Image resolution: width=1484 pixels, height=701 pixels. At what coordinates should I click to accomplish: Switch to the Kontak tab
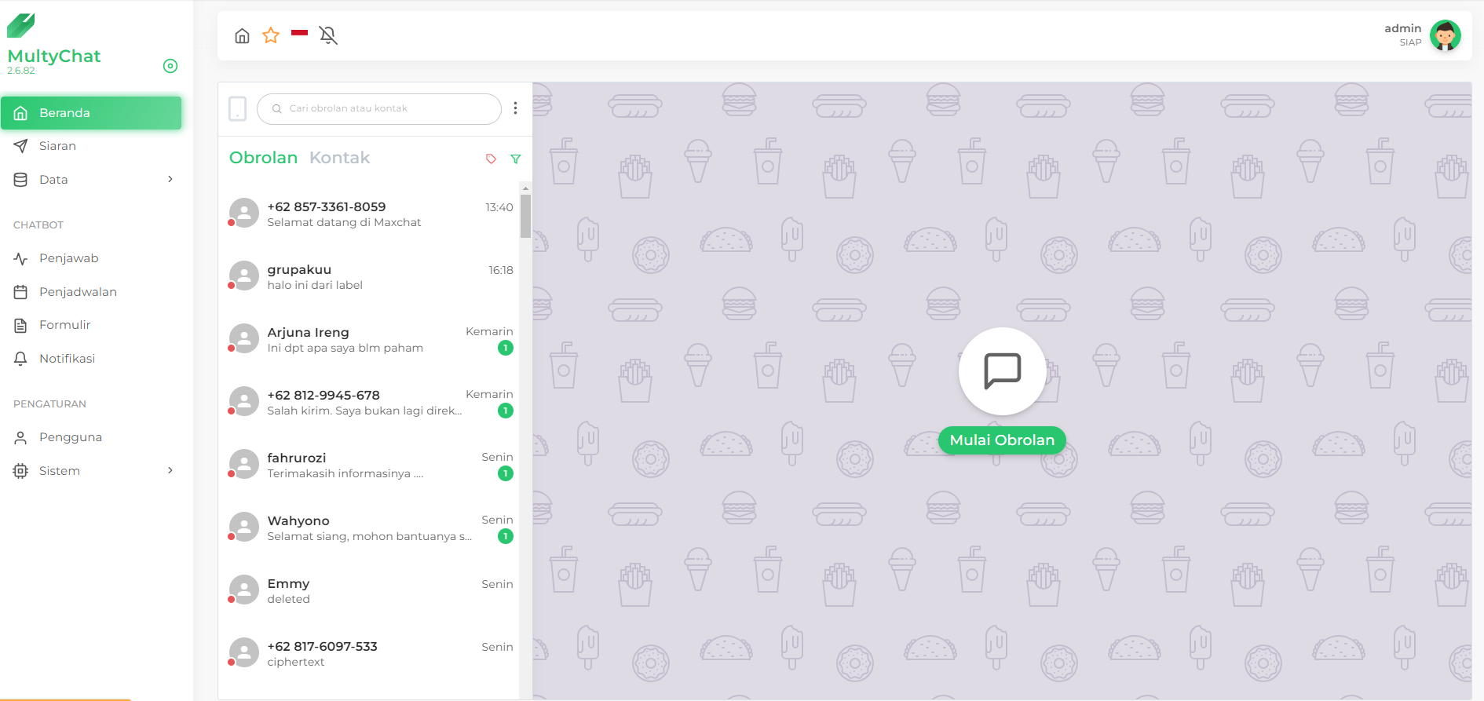pyautogui.click(x=339, y=158)
